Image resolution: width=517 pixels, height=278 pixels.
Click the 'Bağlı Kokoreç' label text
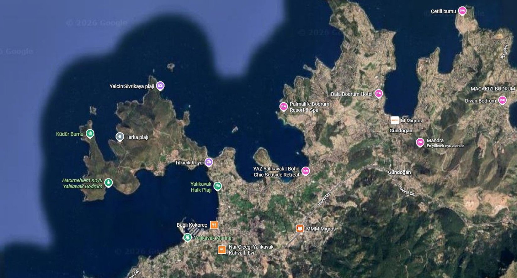(192, 225)
